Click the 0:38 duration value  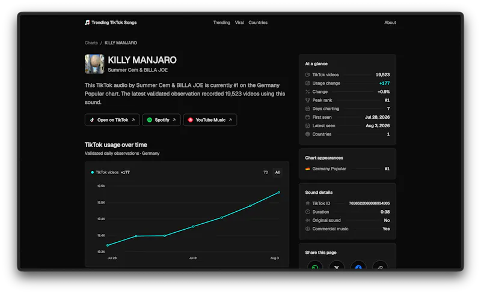tap(385, 212)
